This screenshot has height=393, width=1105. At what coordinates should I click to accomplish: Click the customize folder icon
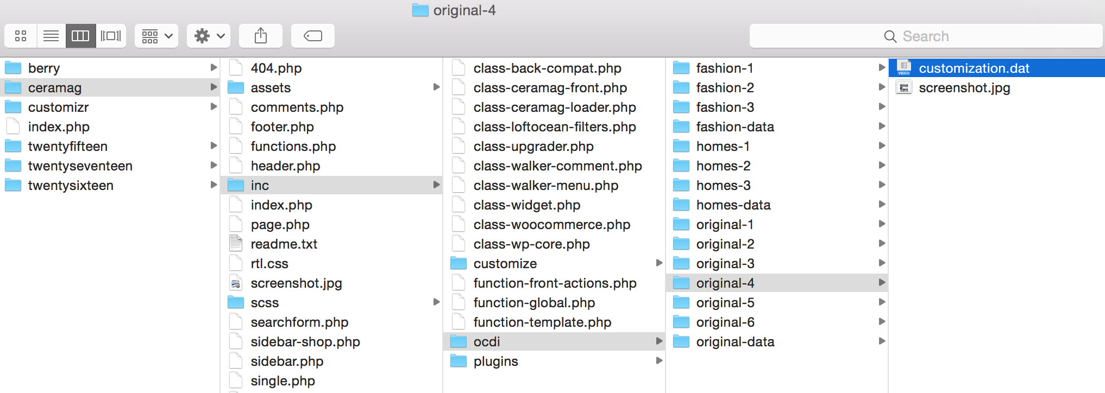click(459, 263)
